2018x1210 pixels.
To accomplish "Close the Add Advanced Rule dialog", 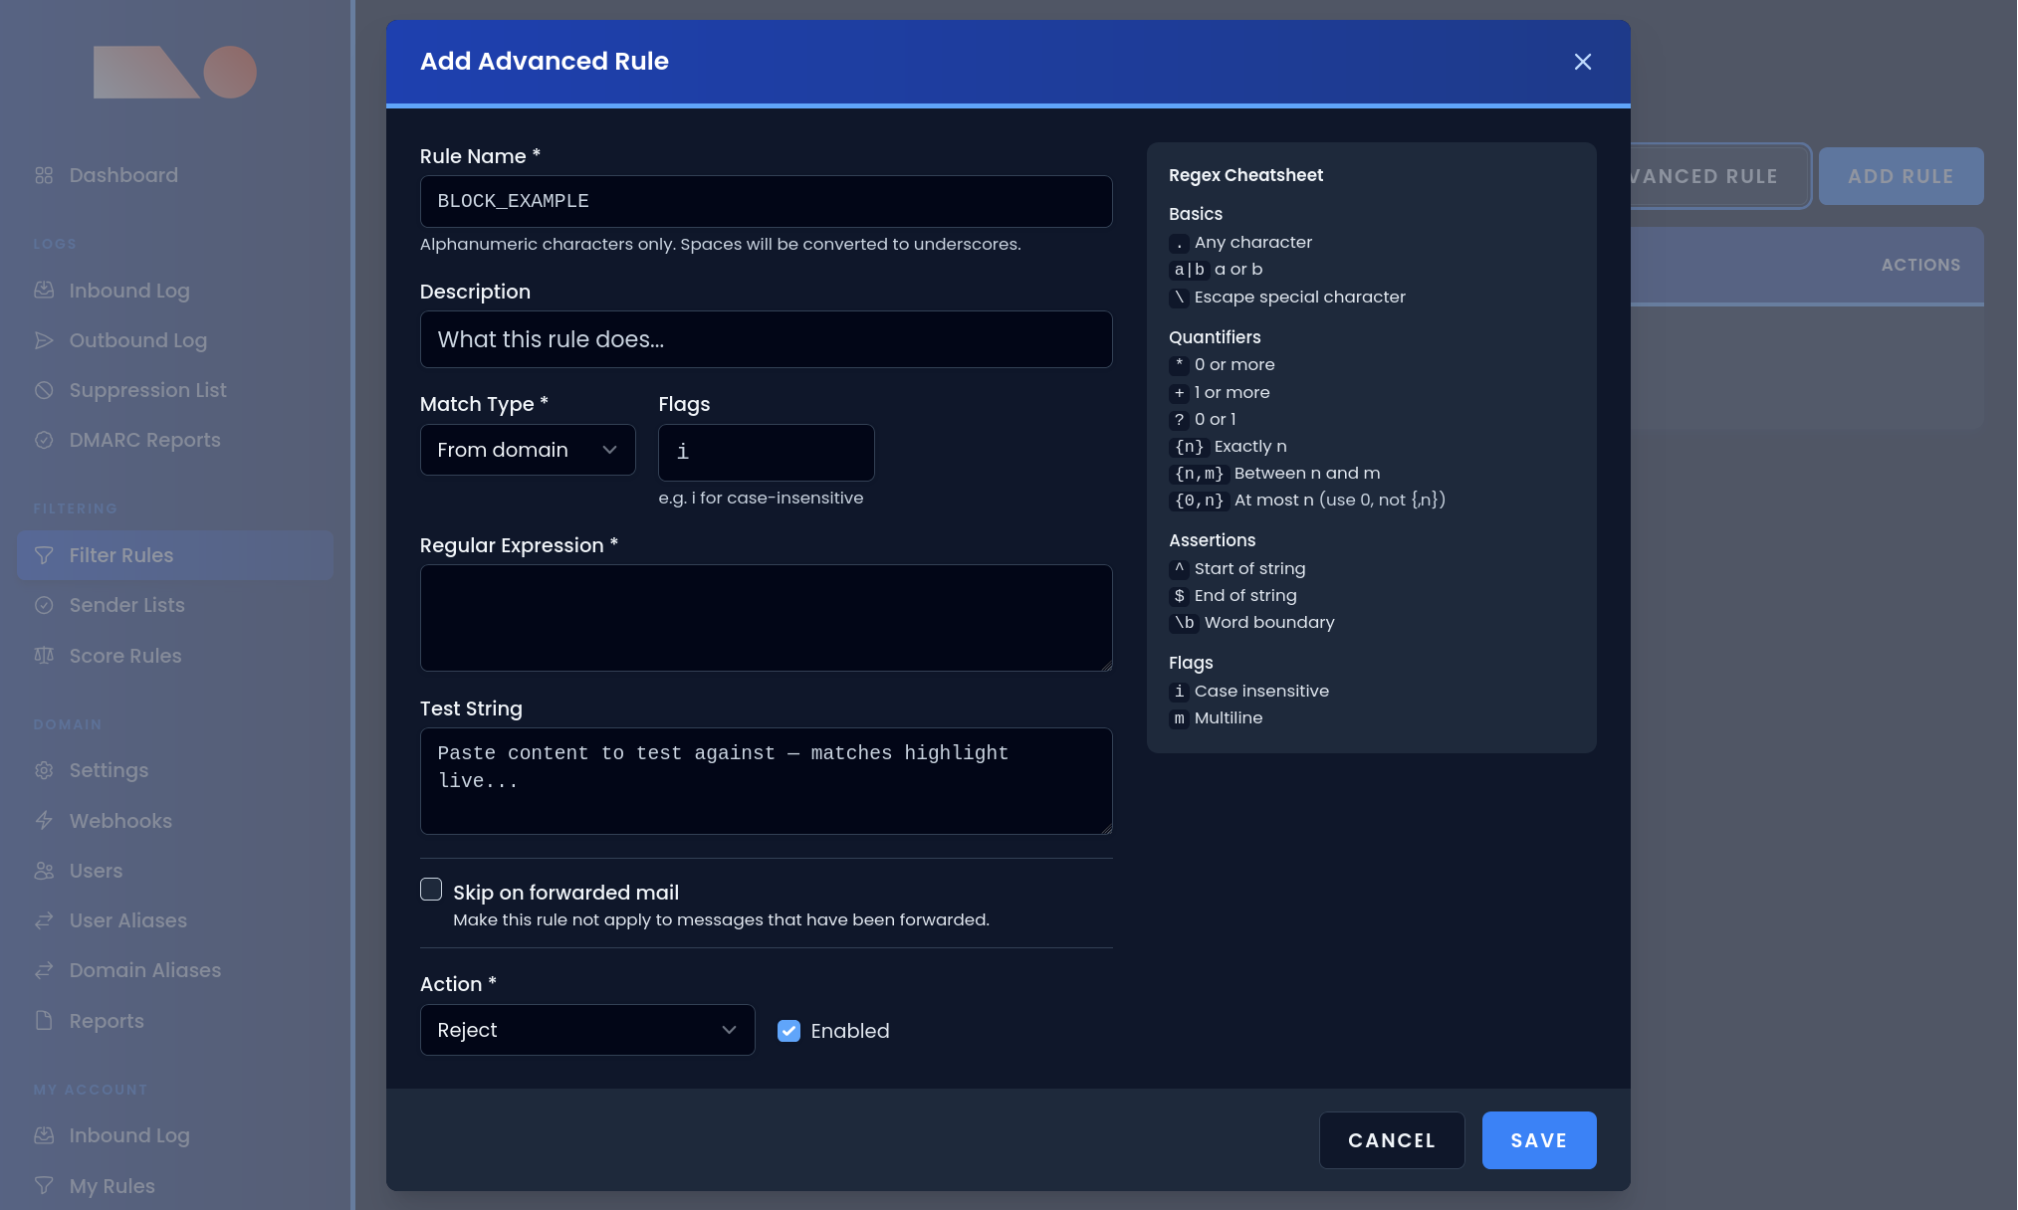I will [1583, 62].
